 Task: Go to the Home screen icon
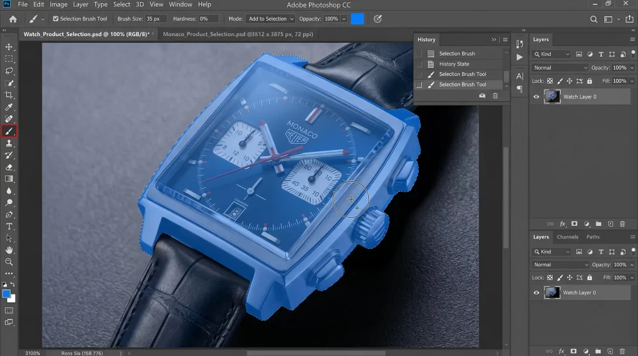click(13, 19)
